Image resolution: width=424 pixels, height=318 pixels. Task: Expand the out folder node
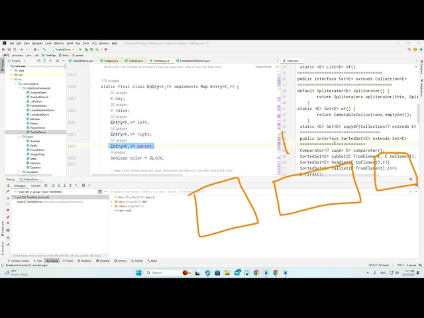pyautogui.click(x=11, y=75)
